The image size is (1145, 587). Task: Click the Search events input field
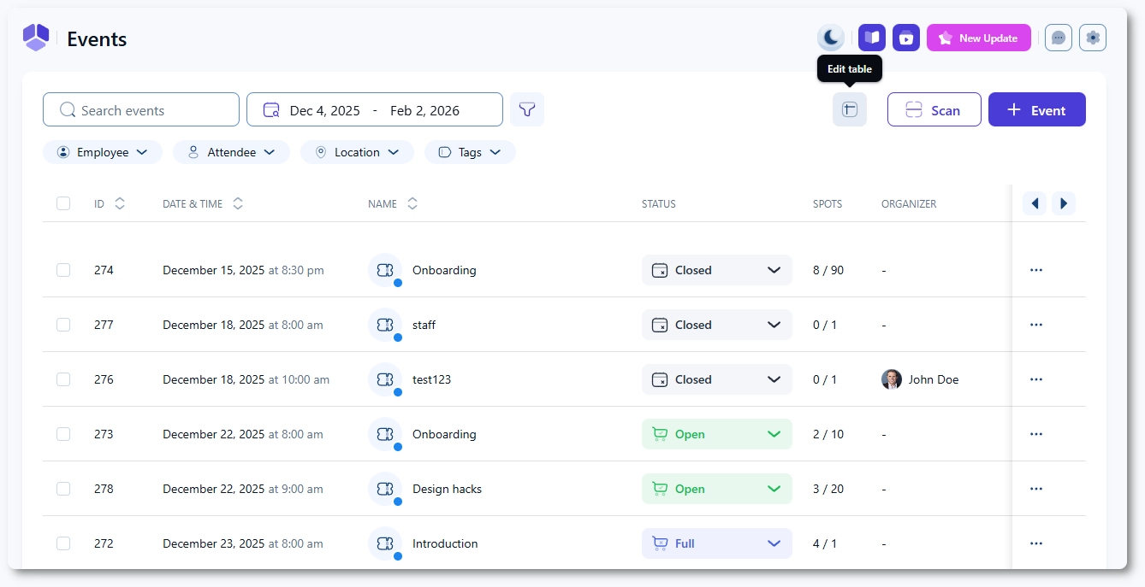click(141, 109)
